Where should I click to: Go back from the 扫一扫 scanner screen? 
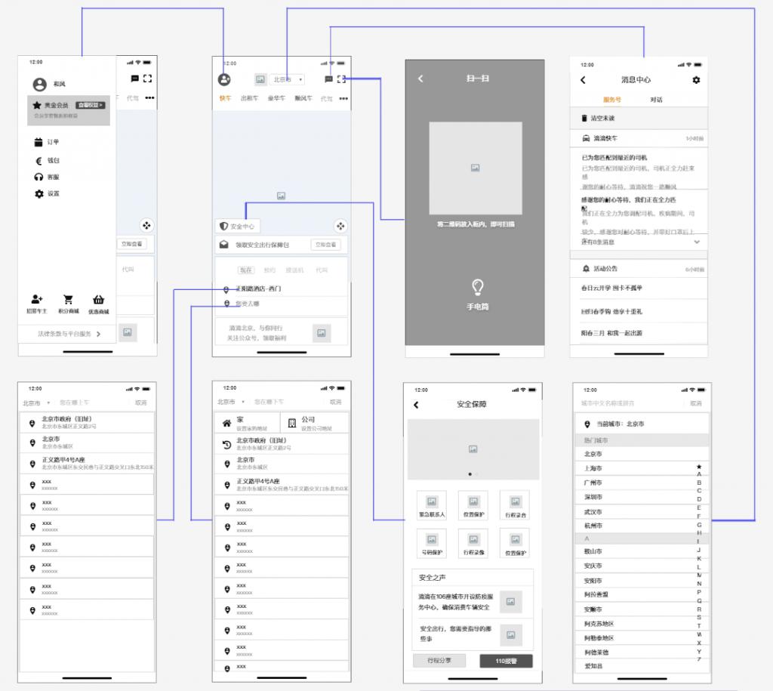pyautogui.click(x=420, y=79)
